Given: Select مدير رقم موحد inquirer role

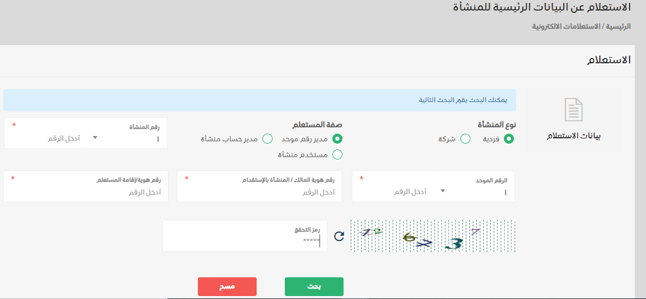Looking at the screenshot, I should (x=337, y=139).
